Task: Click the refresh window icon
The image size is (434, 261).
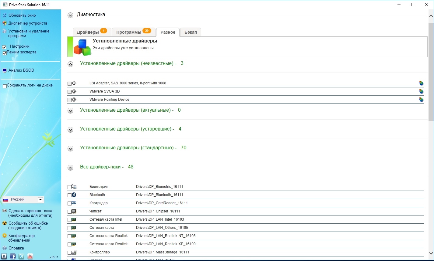Action: [5, 15]
